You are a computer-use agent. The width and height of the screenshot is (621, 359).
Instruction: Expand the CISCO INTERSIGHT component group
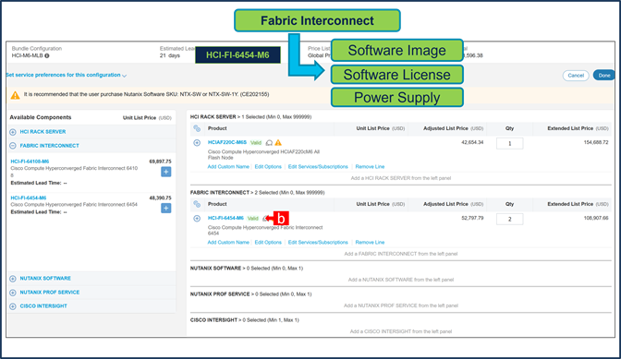[x=13, y=306]
